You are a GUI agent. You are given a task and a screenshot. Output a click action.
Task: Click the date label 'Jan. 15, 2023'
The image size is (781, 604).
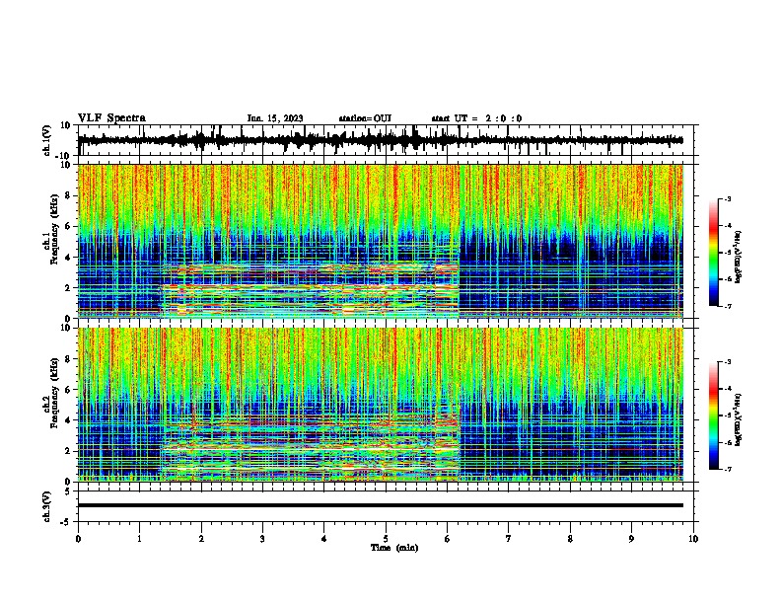coord(275,118)
